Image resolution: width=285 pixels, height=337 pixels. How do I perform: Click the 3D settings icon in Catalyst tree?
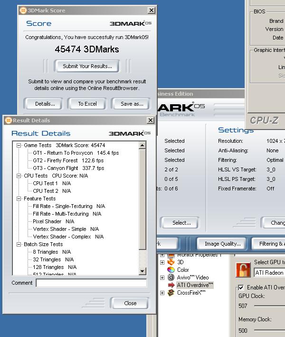(x=171, y=262)
